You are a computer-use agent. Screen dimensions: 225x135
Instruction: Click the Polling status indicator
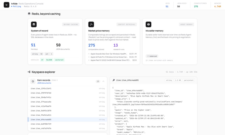click(16, 6)
